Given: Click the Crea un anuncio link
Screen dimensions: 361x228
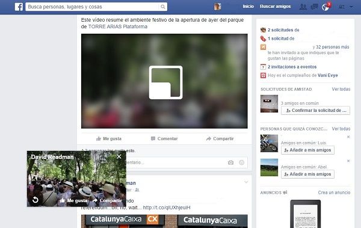Looking at the screenshot, I should point(334,193).
